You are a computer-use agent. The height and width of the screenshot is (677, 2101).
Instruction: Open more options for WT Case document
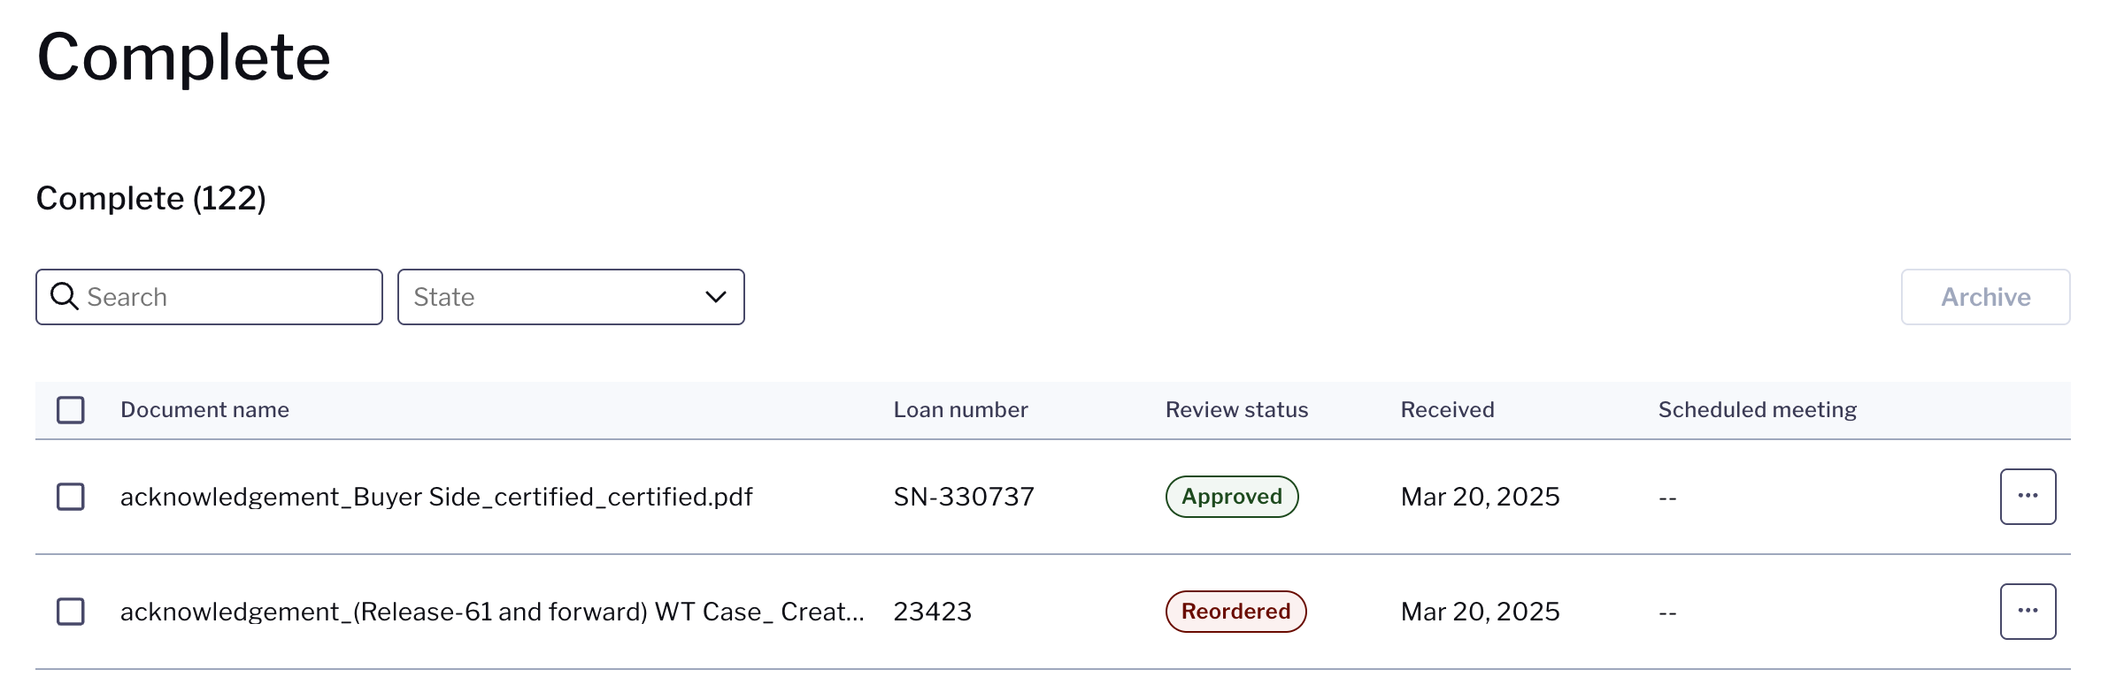pyautogui.click(x=2028, y=612)
